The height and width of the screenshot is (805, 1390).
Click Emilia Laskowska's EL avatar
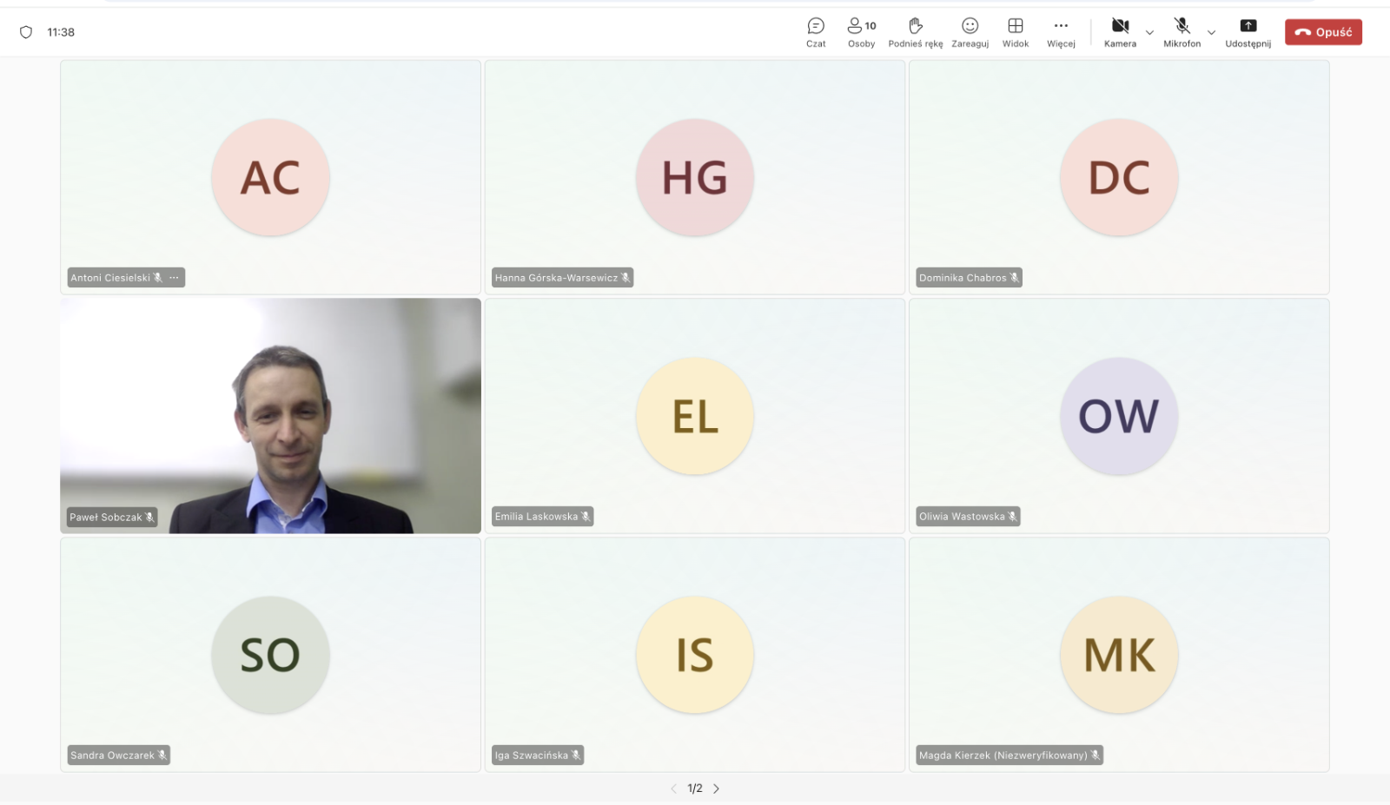point(695,416)
